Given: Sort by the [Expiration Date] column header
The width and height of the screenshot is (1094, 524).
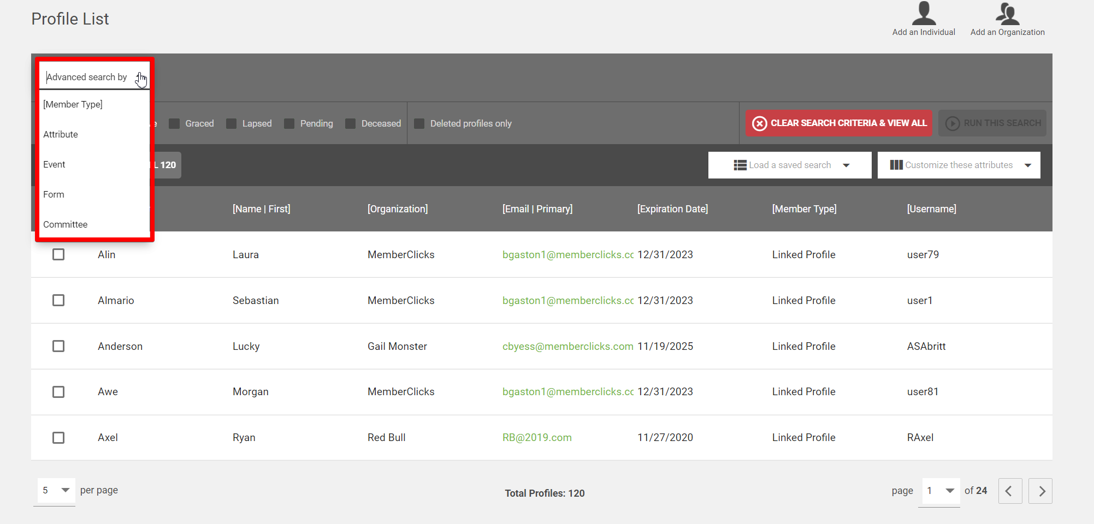Looking at the screenshot, I should pos(672,209).
